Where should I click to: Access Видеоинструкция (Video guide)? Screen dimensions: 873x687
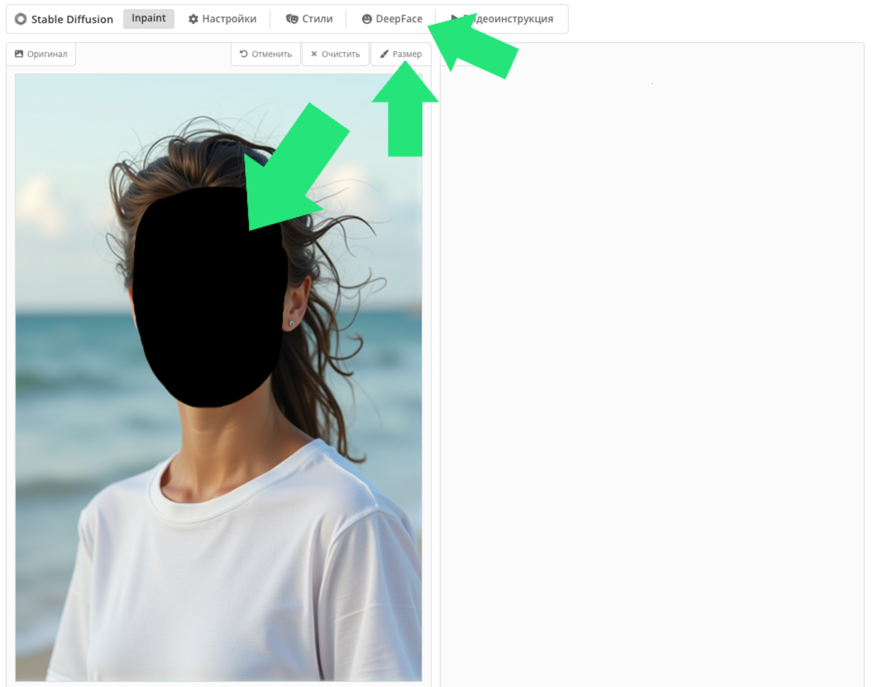(510, 18)
